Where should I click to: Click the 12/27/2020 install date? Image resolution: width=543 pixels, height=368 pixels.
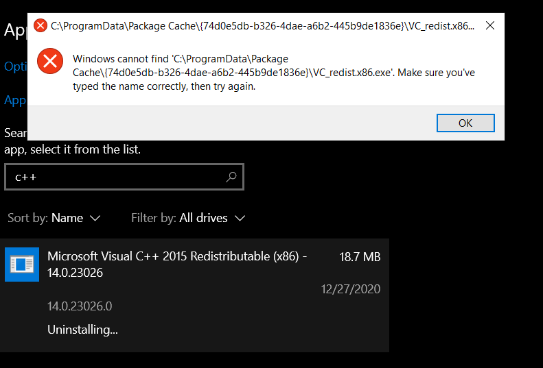350,289
